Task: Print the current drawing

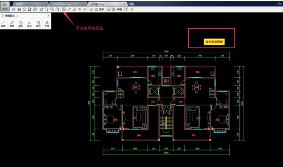Action: click(x=24, y=9)
